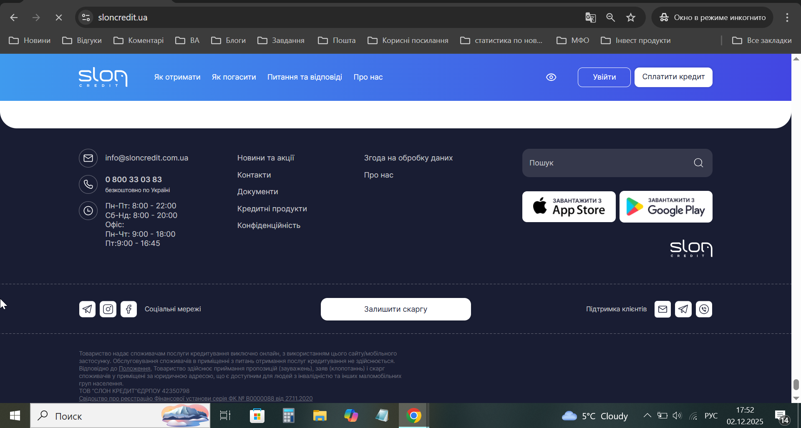Open the Блоги bookmarks folder
The image size is (801, 428).
click(229, 40)
